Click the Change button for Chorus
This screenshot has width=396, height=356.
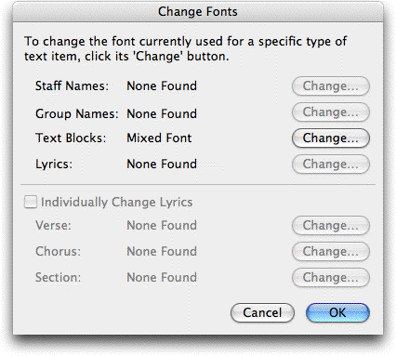[x=331, y=251]
